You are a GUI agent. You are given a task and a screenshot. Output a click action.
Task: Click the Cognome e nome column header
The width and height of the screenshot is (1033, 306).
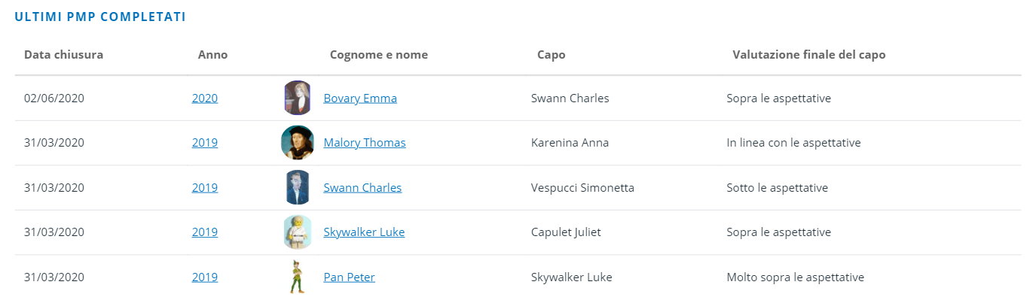379,55
